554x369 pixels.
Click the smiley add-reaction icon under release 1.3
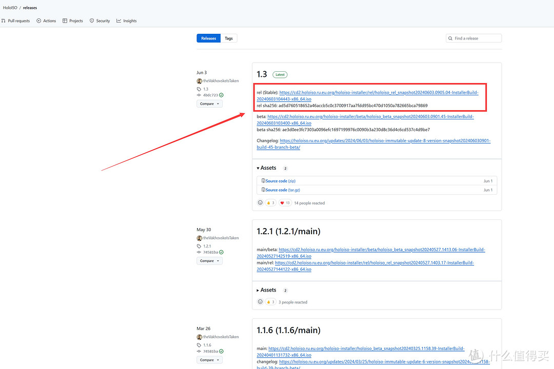[x=260, y=203]
